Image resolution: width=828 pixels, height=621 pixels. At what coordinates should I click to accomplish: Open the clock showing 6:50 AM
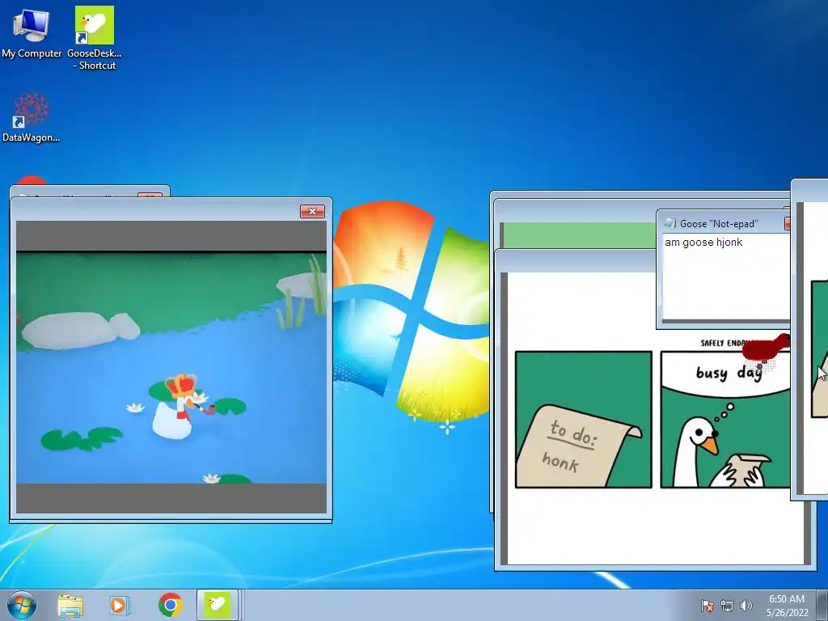tap(787, 606)
